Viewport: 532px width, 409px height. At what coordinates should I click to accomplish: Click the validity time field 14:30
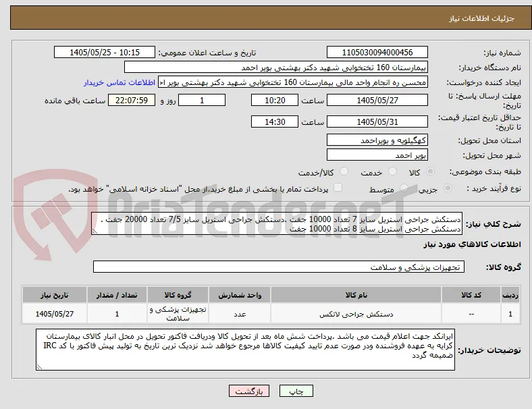275,121
